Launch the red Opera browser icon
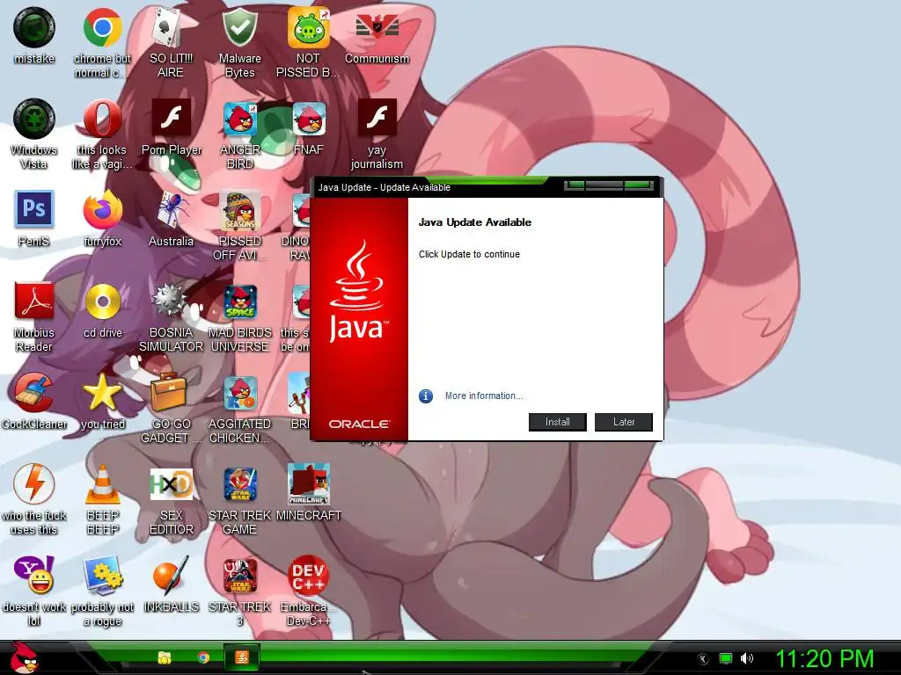This screenshot has width=901, height=675. click(102, 119)
